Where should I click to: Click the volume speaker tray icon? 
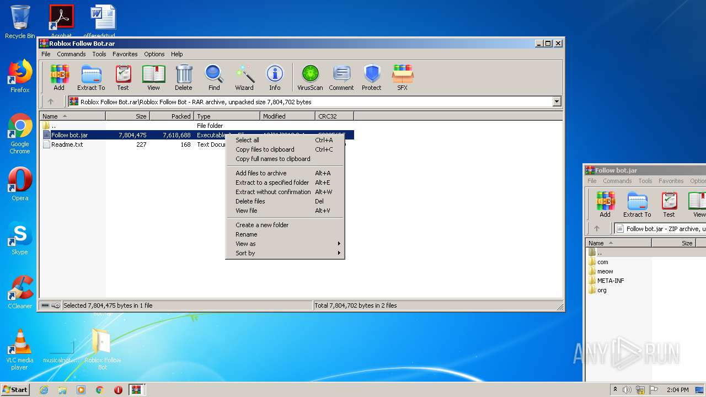pyautogui.click(x=627, y=390)
